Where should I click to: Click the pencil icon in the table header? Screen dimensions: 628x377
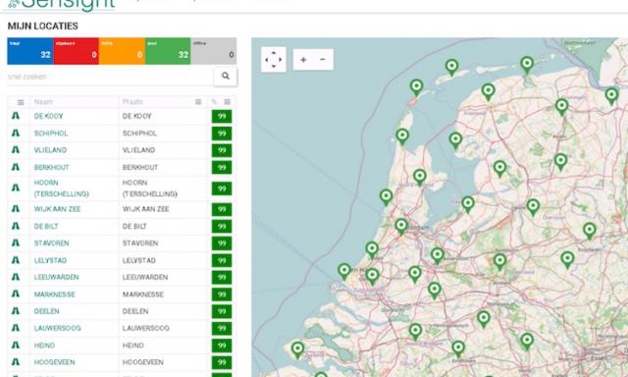coord(214,102)
